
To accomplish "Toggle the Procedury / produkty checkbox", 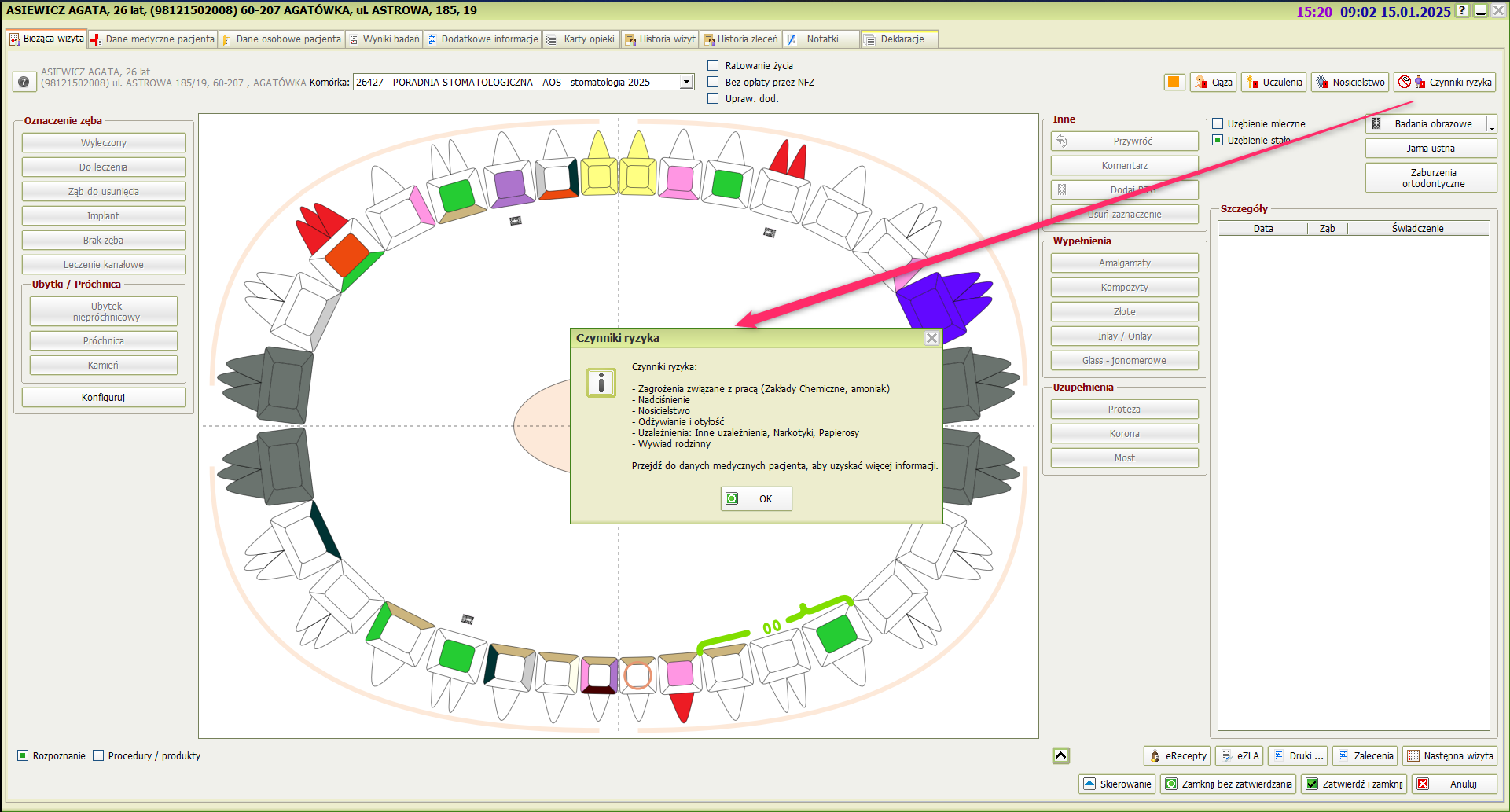I will pyautogui.click(x=98, y=755).
